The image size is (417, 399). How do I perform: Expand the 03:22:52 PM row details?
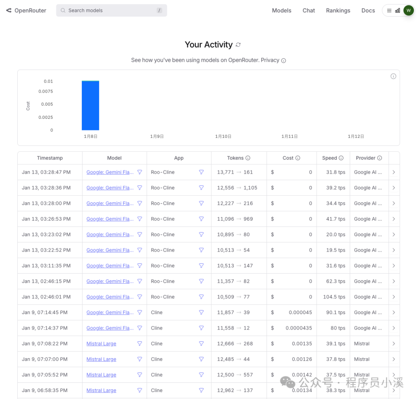click(x=394, y=250)
